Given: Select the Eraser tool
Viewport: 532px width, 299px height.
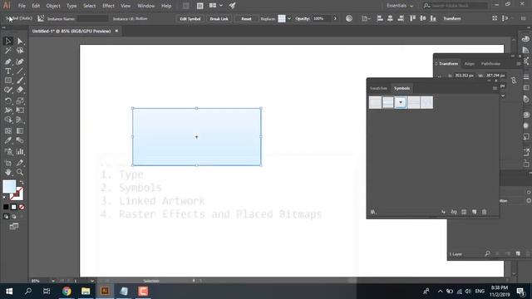Looking at the screenshot, I should point(20,91).
